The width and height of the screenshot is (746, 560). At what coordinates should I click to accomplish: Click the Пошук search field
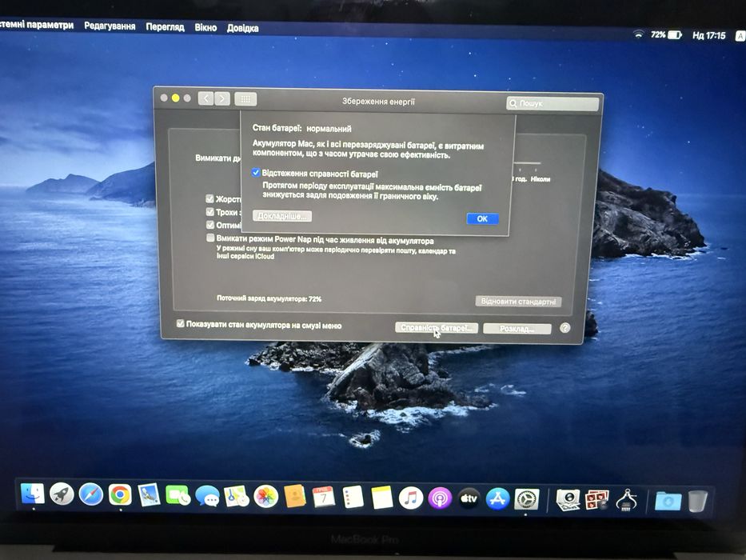pyautogui.click(x=553, y=103)
